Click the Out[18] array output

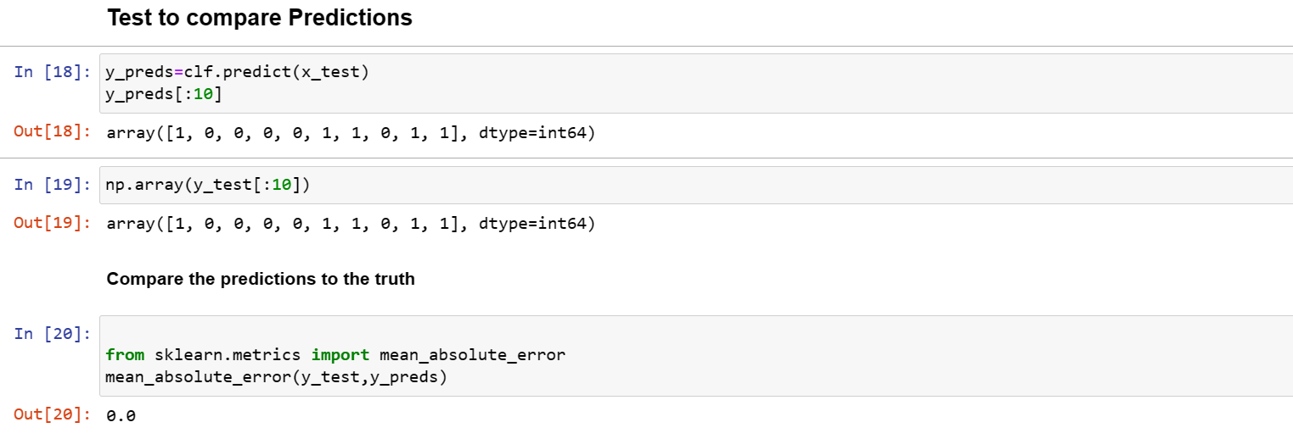pyautogui.click(x=351, y=133)
